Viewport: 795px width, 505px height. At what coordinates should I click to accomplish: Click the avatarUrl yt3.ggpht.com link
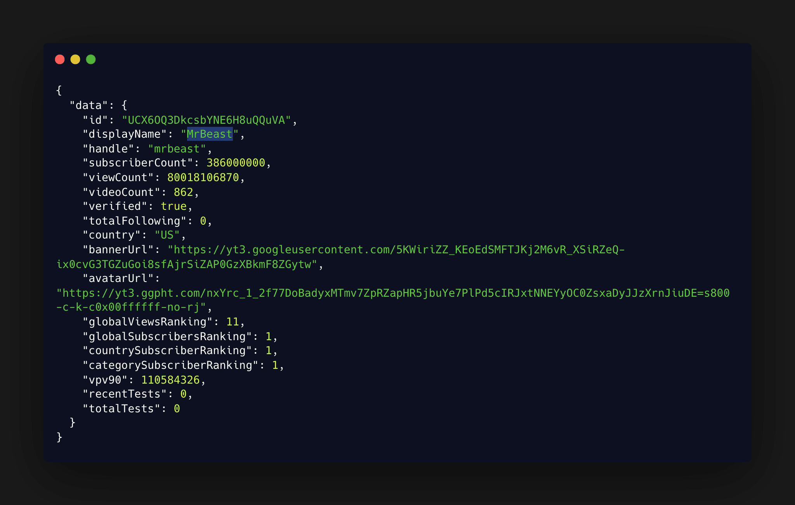pyautogui.click(x=393, y=300)
